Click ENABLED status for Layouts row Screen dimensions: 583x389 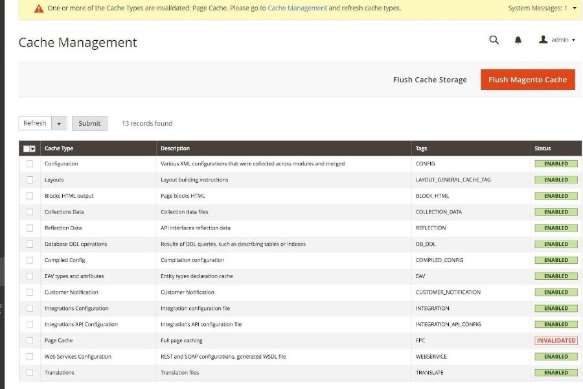click(x=556, y=180)
